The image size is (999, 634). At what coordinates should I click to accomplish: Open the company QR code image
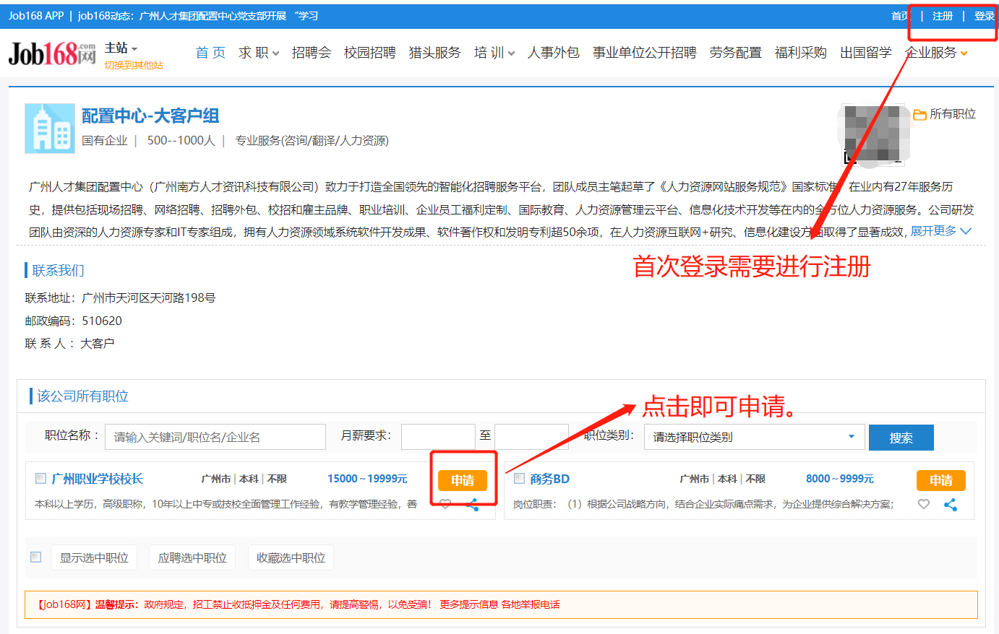(x=874, y=134)
